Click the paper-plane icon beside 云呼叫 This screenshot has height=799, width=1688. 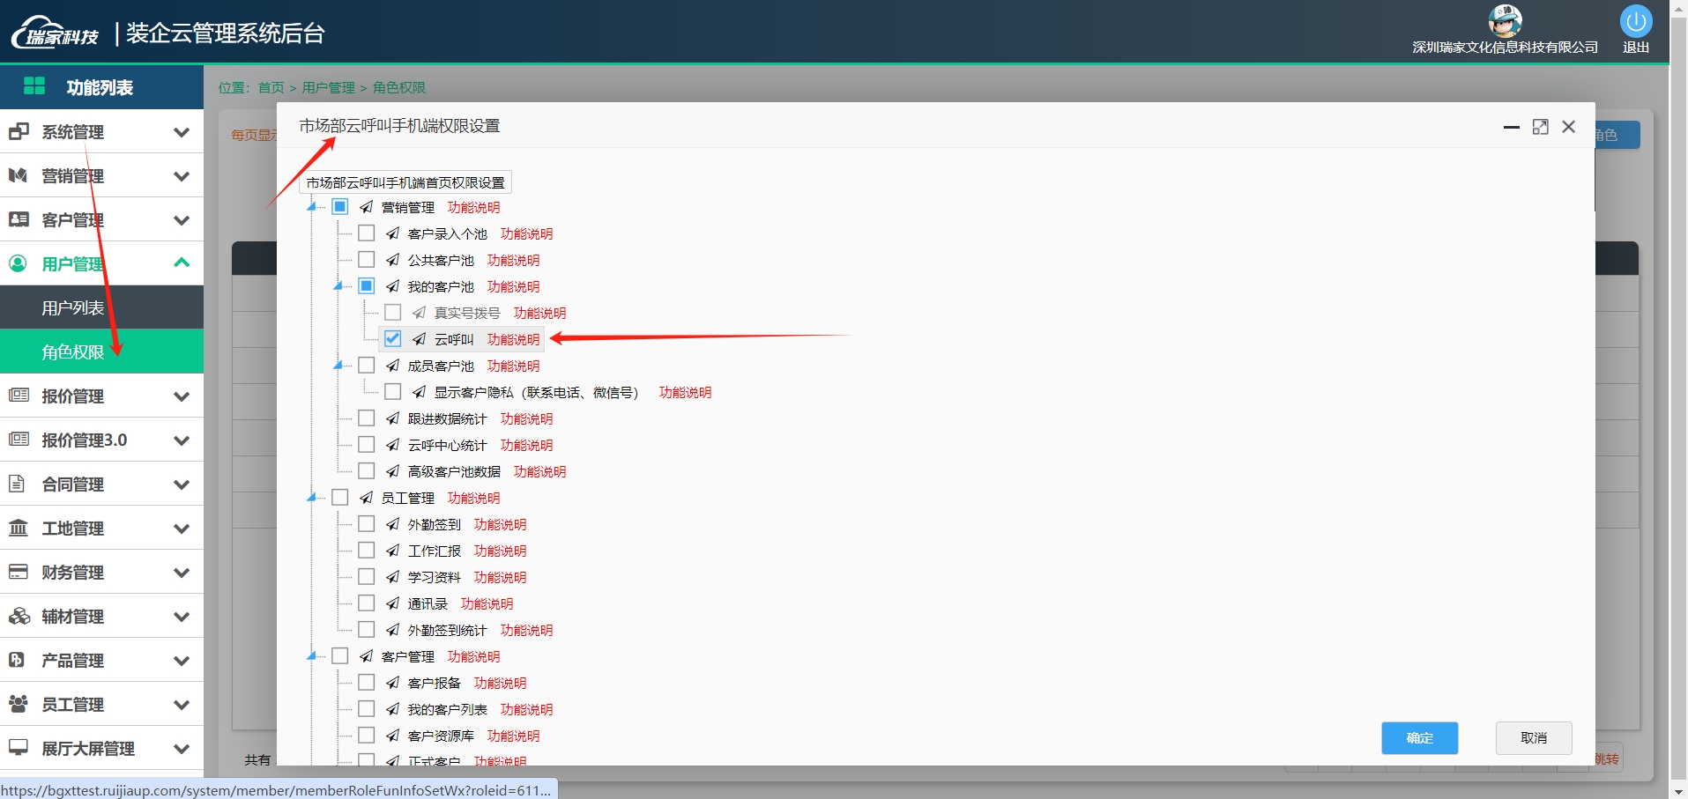click(x=420, y=339)
